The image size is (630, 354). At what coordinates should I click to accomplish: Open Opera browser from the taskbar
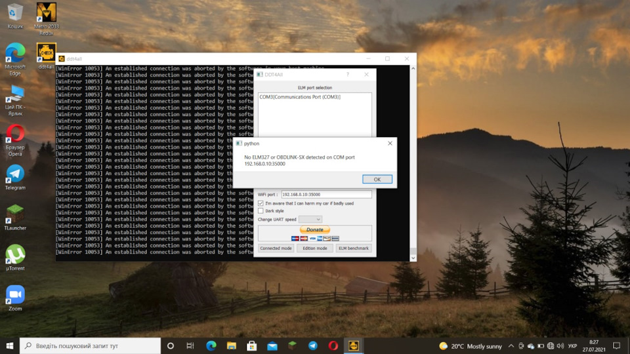tap(333, 345)
